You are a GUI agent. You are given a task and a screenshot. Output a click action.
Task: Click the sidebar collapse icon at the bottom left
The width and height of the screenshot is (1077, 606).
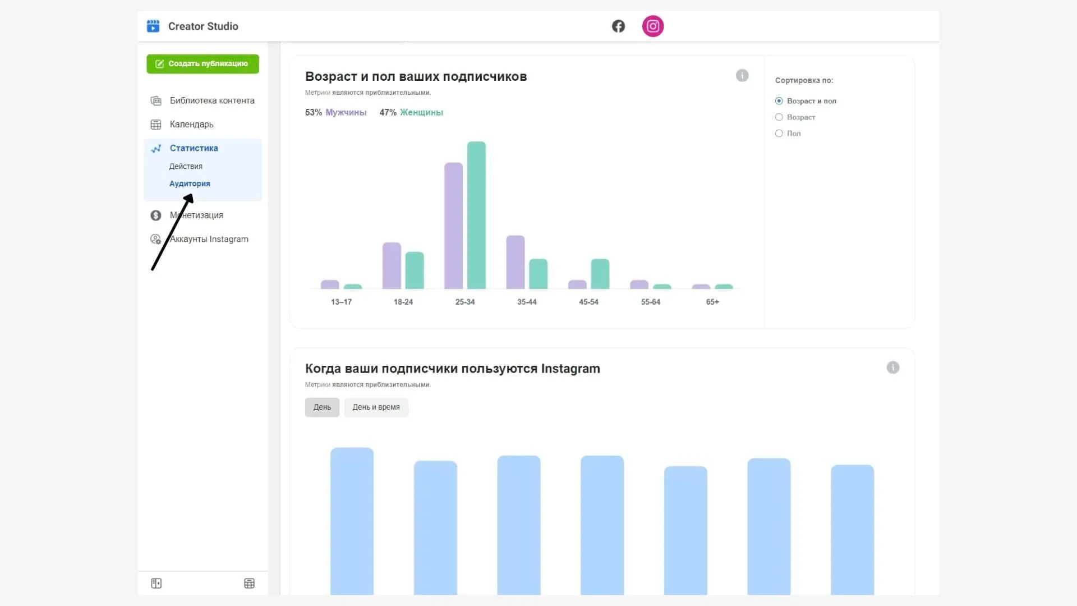tap(157, 584)
